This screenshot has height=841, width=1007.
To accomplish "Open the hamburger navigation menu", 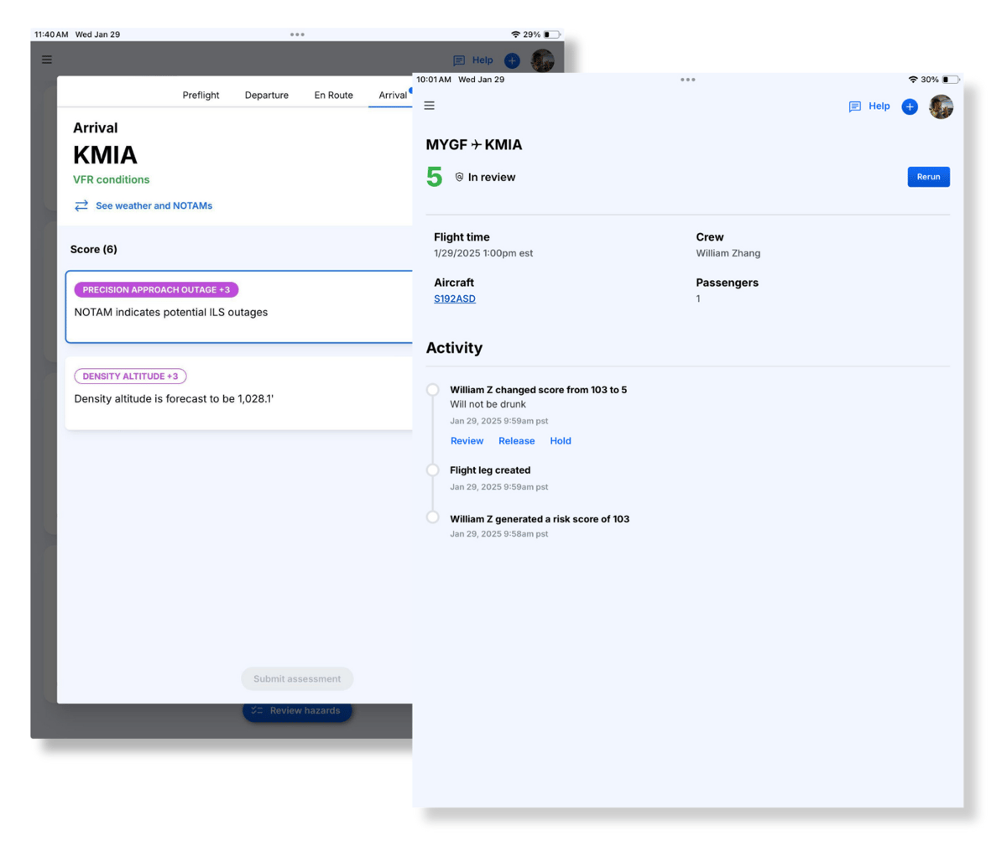I will 429,106.
